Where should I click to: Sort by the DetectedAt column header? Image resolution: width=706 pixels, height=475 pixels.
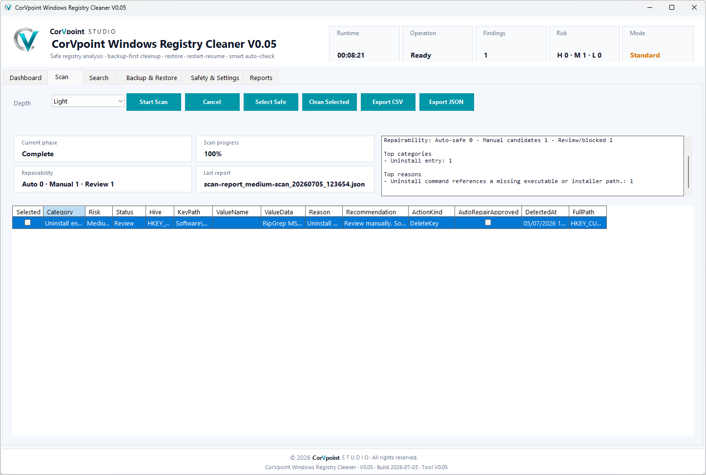click(x=545, y=212)
